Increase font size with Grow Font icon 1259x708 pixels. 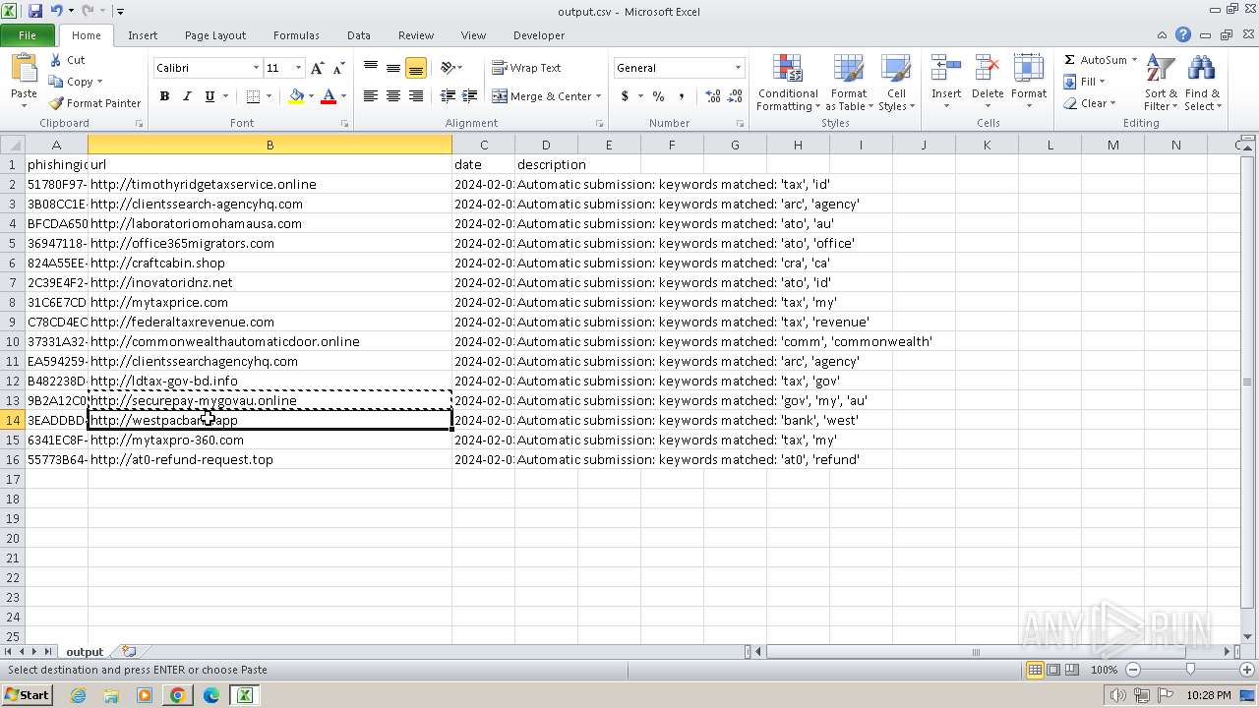pos(317,68)
